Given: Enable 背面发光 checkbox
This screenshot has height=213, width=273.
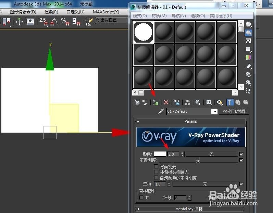Looking at the screenshot, I should (156, 166).
